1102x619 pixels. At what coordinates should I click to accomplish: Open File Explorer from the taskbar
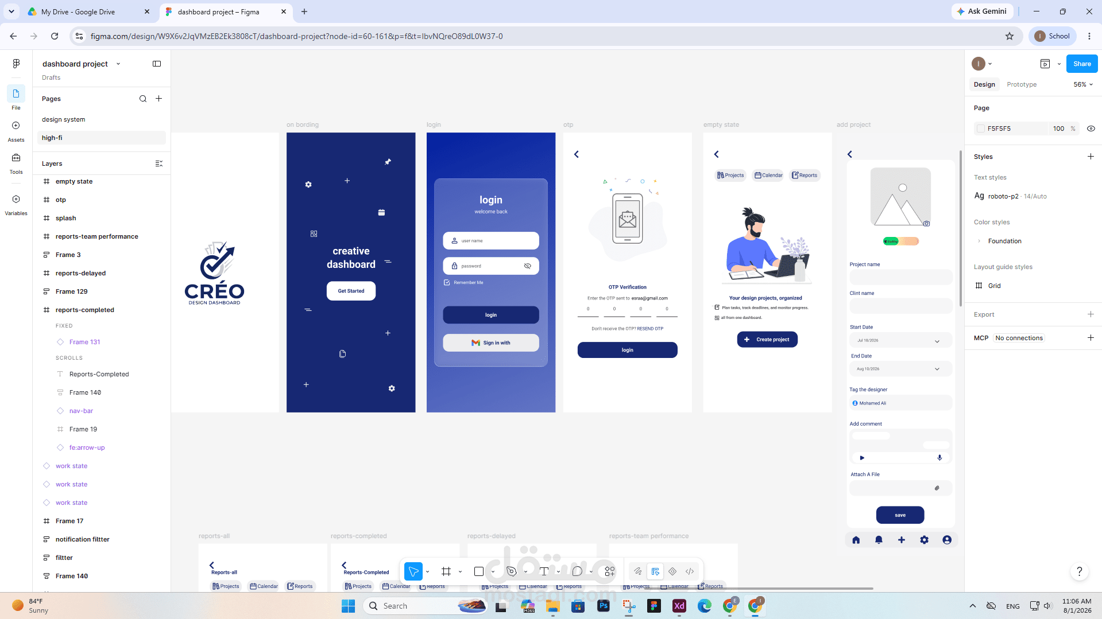click(x=553, y=606)
